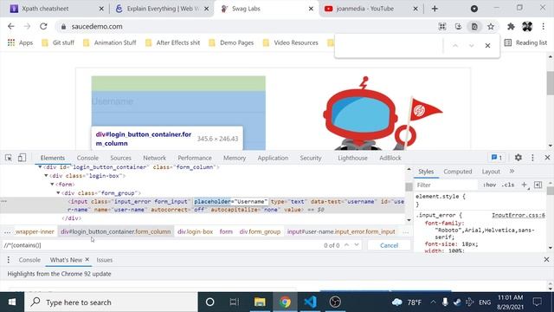The height and width of the screenshot is (312, 554).
Task: Bookmark this page with the star icon
Action: coord(491,27)
